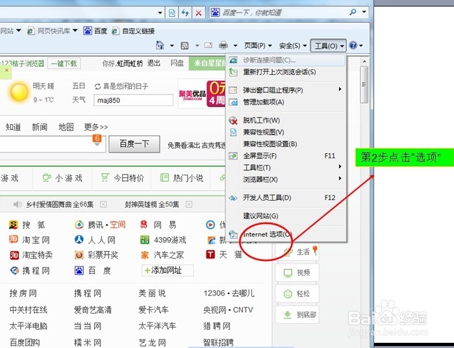Close 封神英雄榜 全50集 item
454x348 pixels.
(189, 205)
